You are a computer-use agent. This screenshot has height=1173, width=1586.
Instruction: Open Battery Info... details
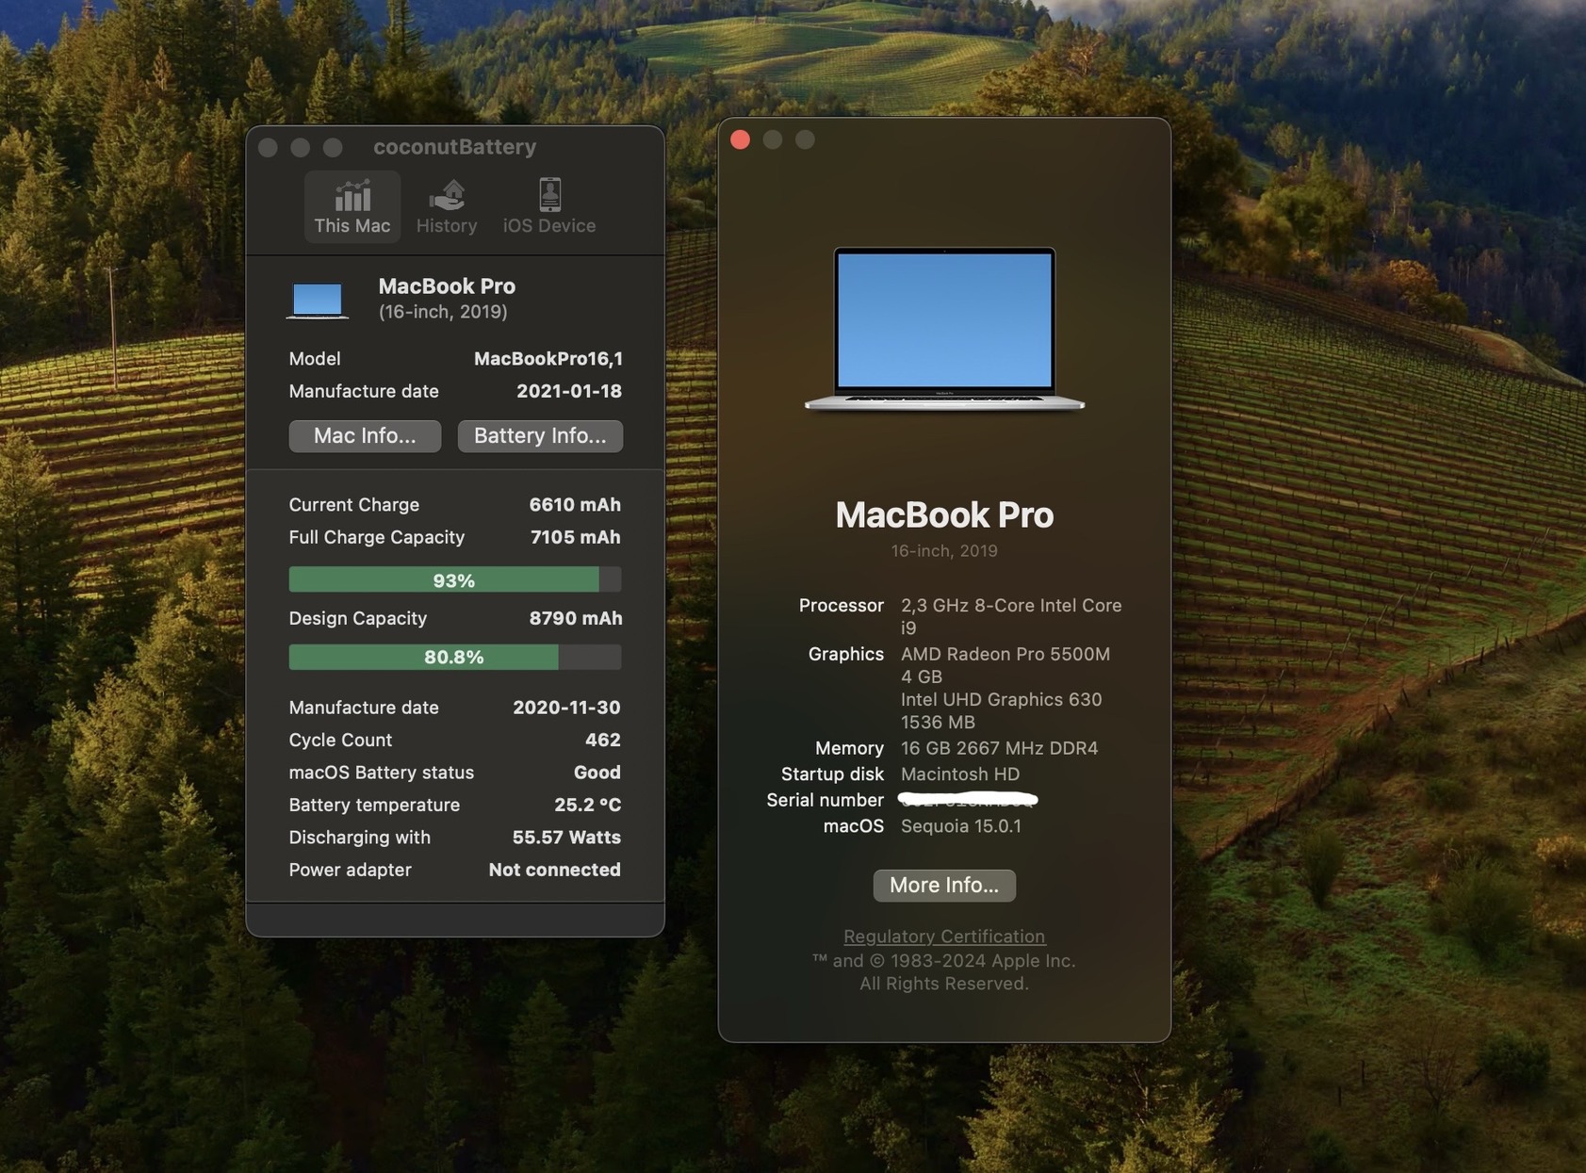[x=540, y=435]
